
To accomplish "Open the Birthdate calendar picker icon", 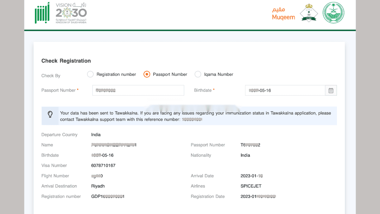I will tap(331, 90).
